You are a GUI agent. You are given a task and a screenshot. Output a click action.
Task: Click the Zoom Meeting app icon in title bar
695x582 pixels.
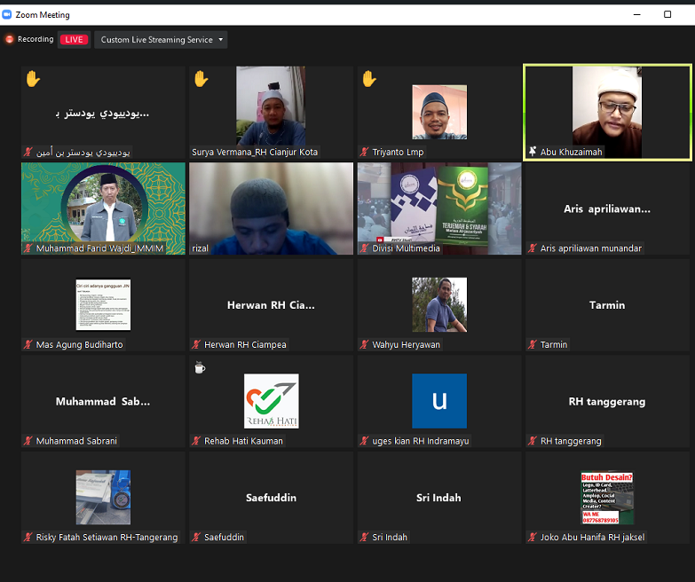pos(6,14)
